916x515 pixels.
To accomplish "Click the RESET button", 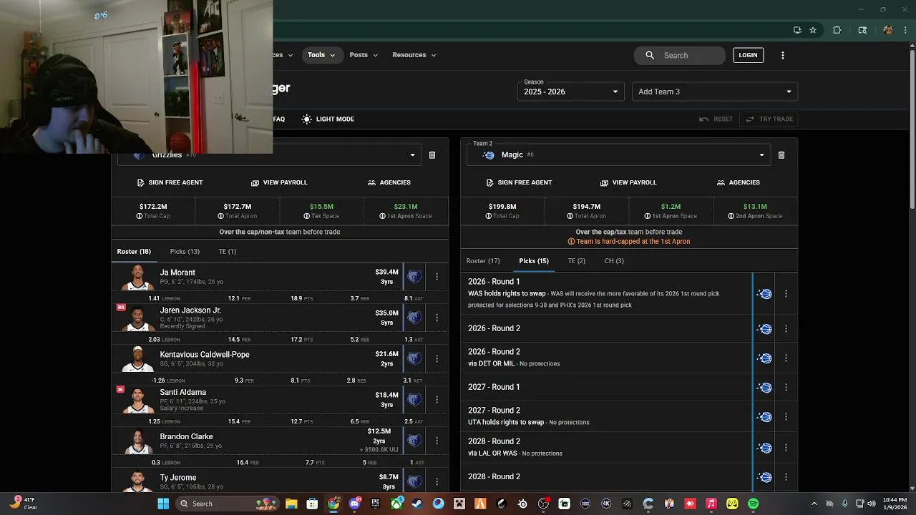I will (x=716, y=119).
